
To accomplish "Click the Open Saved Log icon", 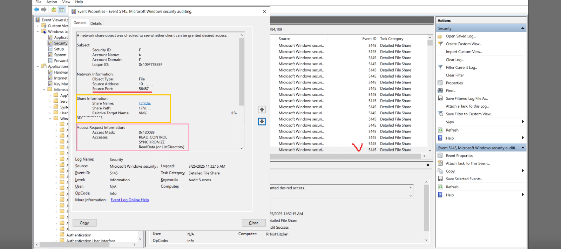I will pos(440,36).
